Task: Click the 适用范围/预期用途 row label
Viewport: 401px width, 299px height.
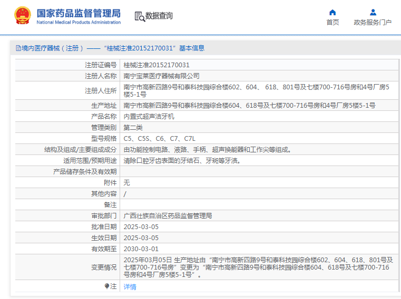Action: coord(90,161)
